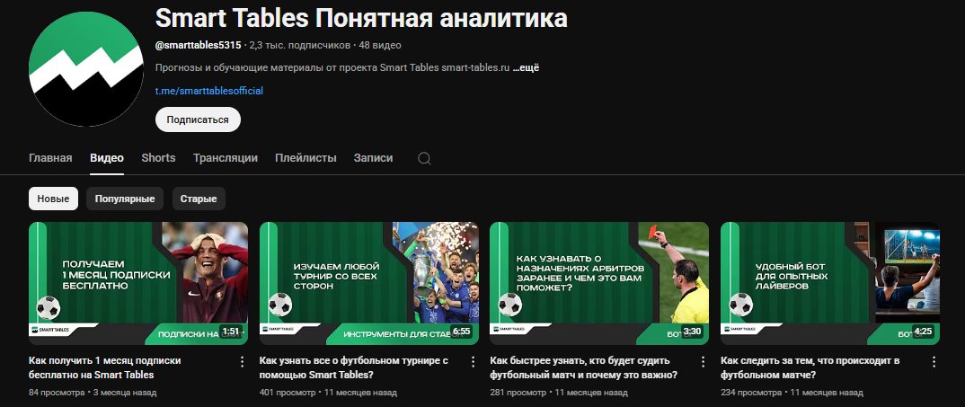Image resolution: width=965 pixels, height=407 pixels.
Task: Open the TV fan thumbnail video 4:25
Action: tap(830, 283)
